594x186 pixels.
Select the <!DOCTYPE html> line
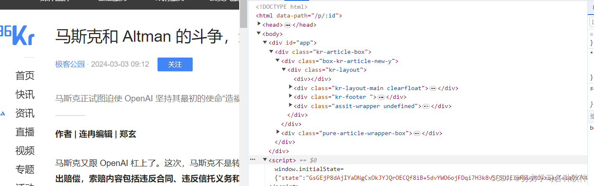282,7
